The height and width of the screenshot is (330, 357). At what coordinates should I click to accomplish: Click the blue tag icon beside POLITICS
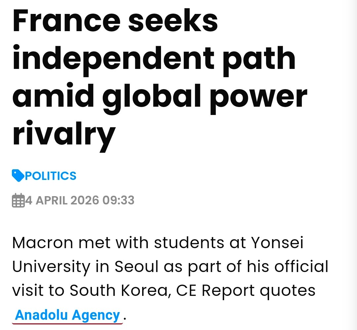(x=18, y=176)
